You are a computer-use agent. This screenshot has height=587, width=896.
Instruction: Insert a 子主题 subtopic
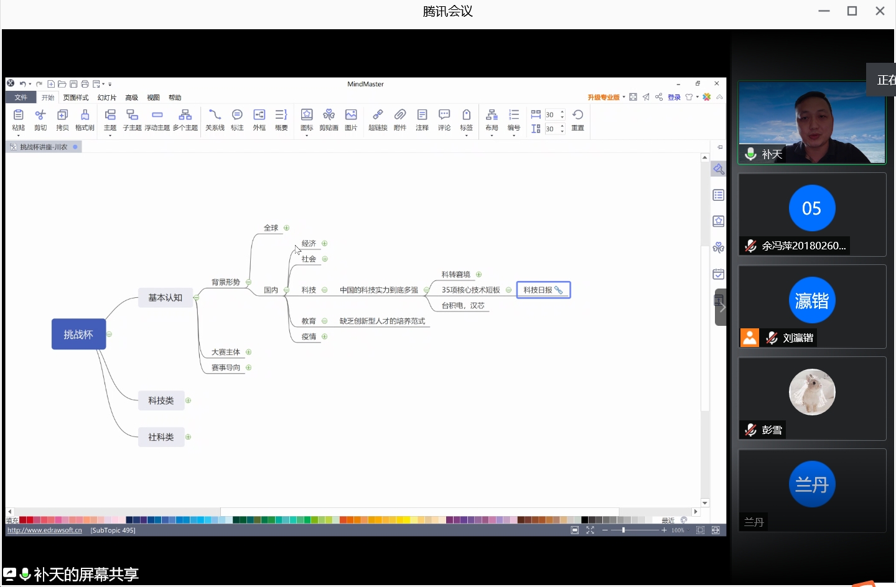pos(132,119)
